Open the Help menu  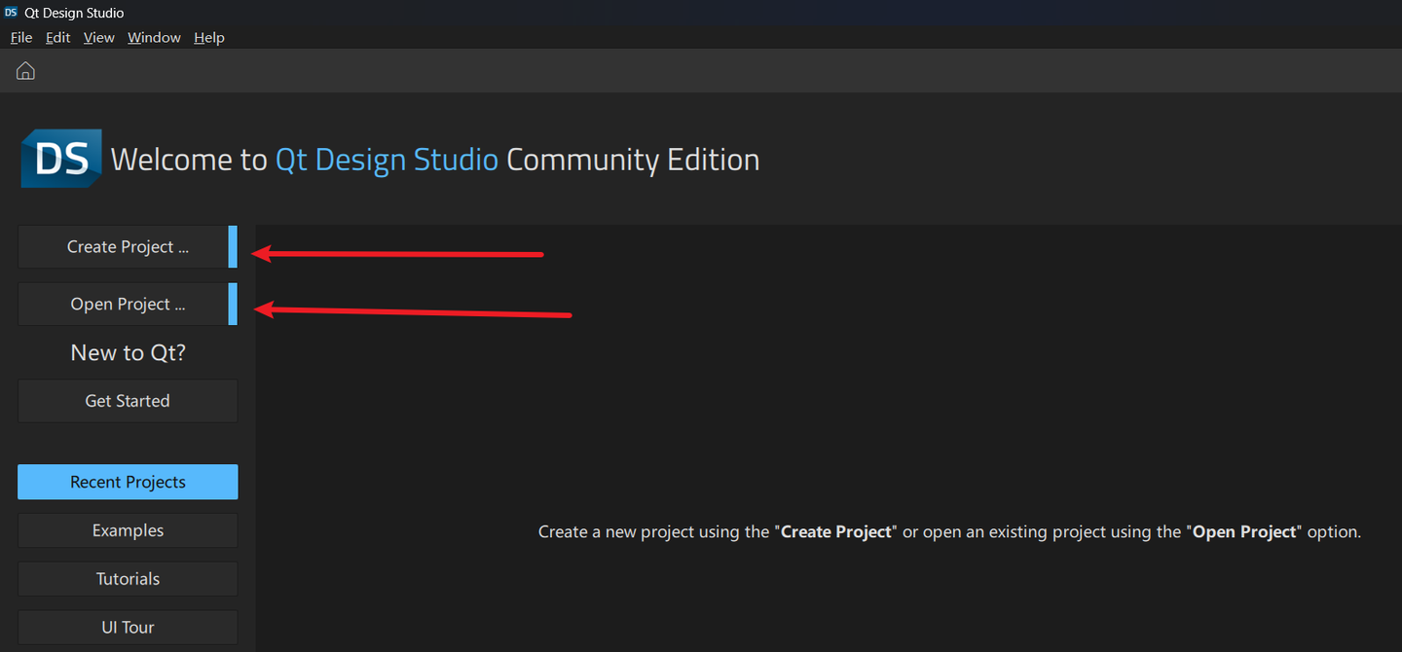tap(209, 38)
